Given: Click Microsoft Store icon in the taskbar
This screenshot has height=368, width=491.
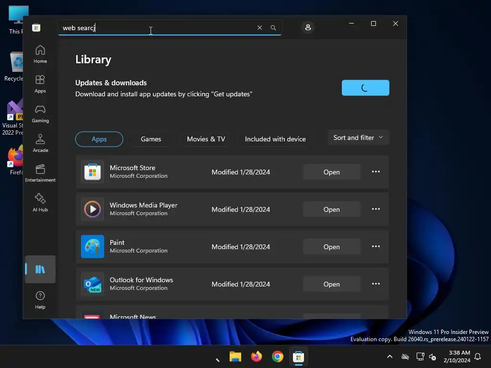Looking at the screenshot, I should (298, 356).
